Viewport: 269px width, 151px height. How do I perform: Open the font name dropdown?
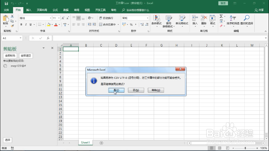pyautogui.click(x=50, y=18)
